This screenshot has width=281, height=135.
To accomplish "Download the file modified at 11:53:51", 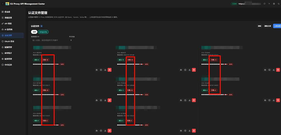I will tap(105, 131).
